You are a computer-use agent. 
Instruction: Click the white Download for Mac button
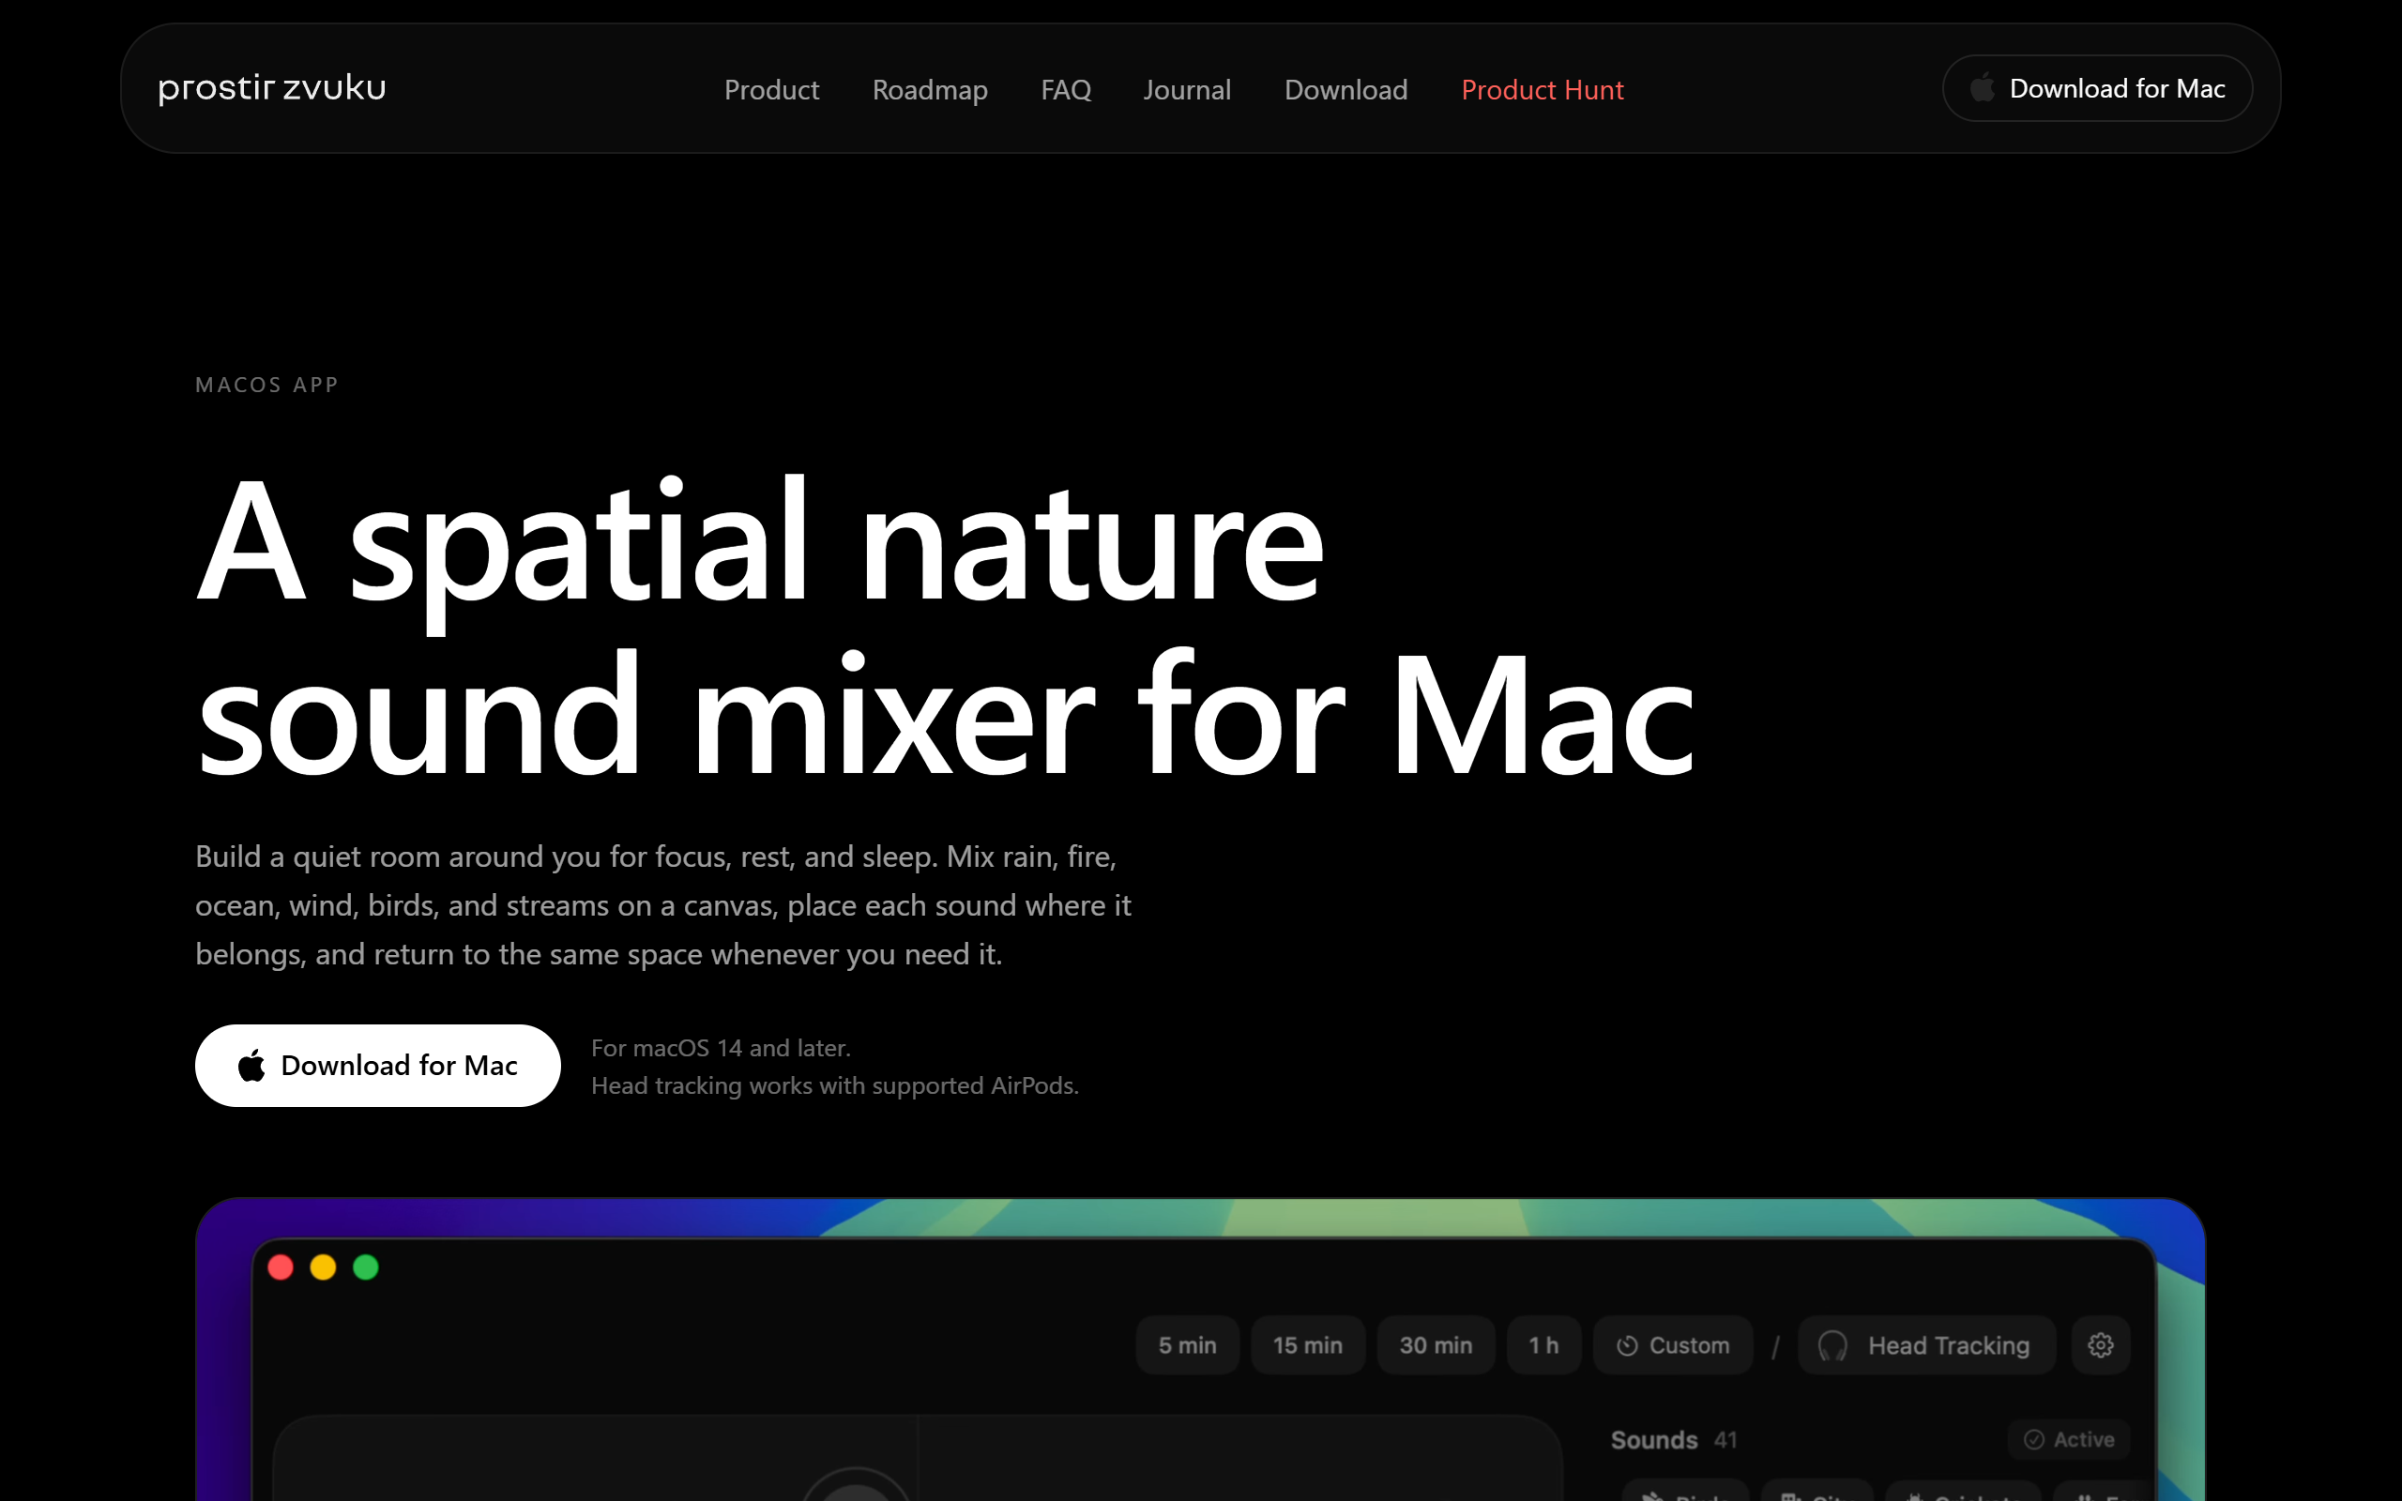tap(377, 1065)
